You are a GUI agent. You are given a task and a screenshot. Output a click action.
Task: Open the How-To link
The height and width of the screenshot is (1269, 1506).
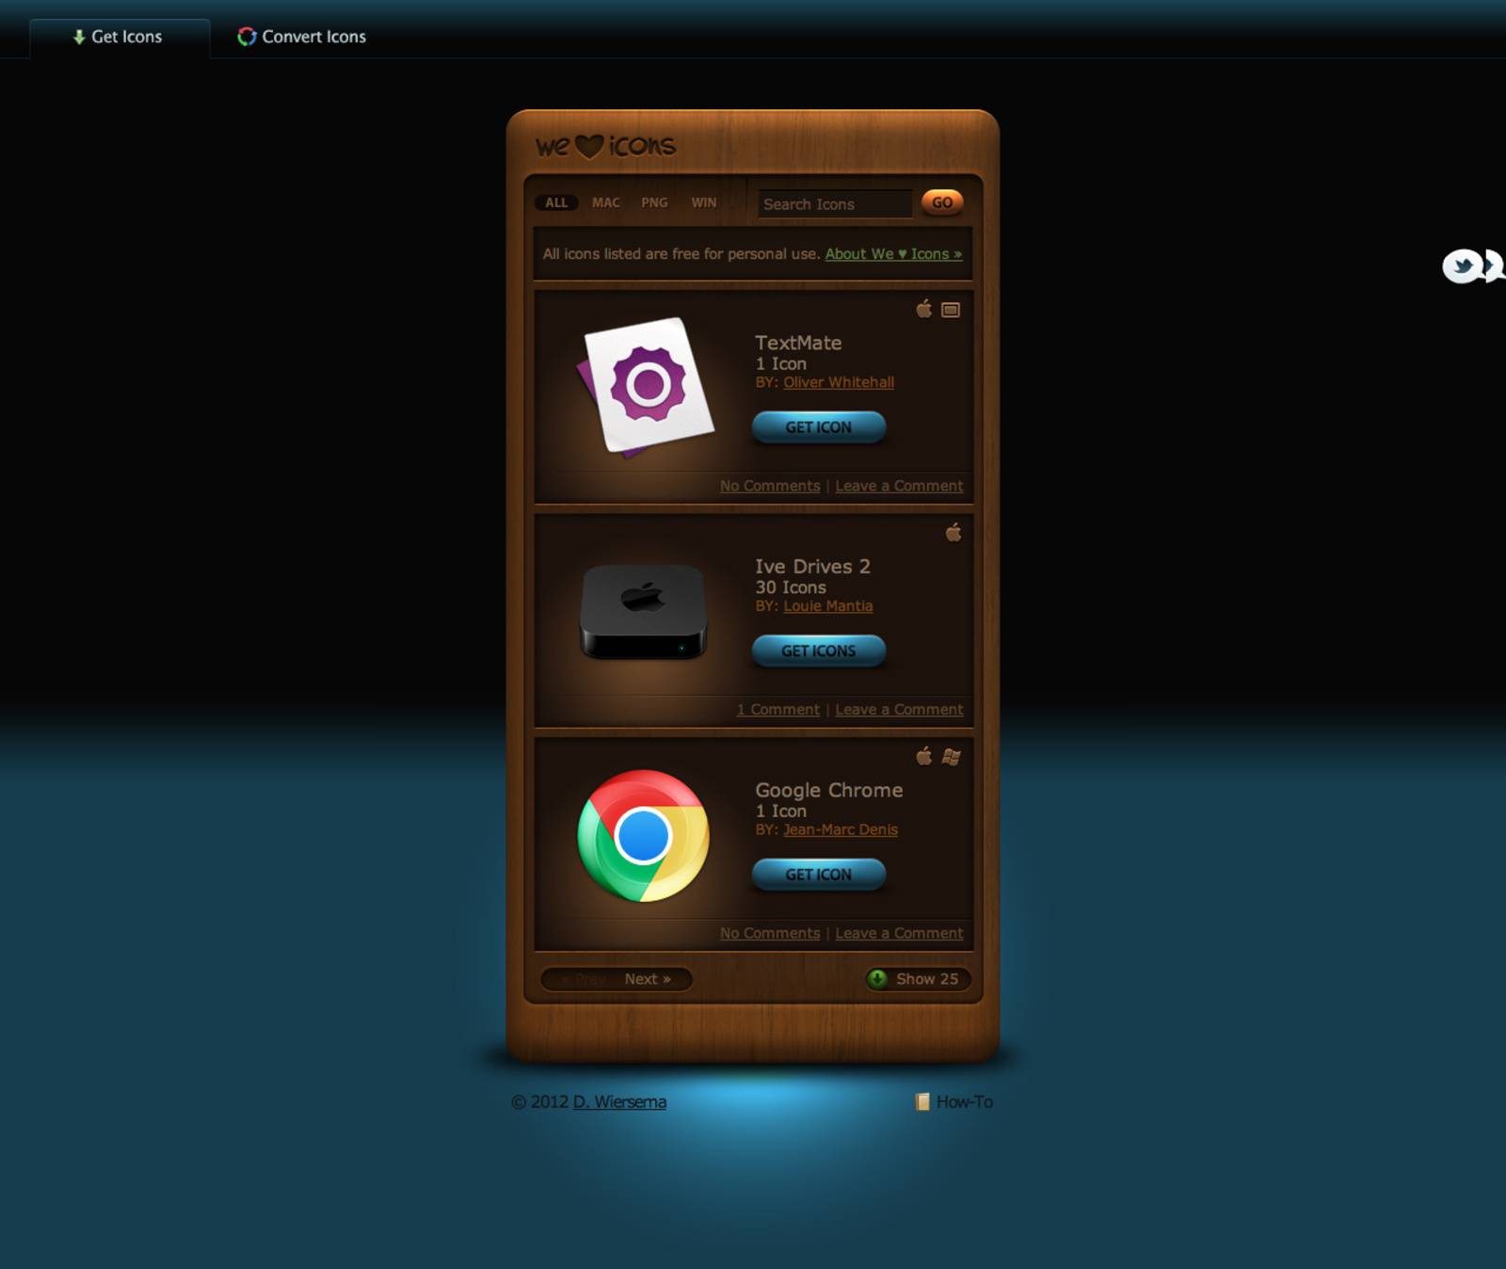coord(964,1101)
